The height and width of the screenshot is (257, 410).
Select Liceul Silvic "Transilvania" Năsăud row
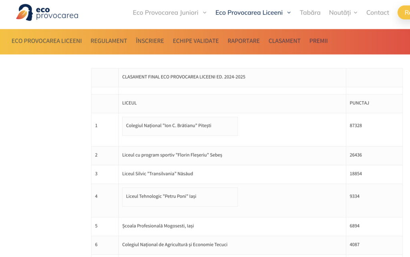pos(157,174)
